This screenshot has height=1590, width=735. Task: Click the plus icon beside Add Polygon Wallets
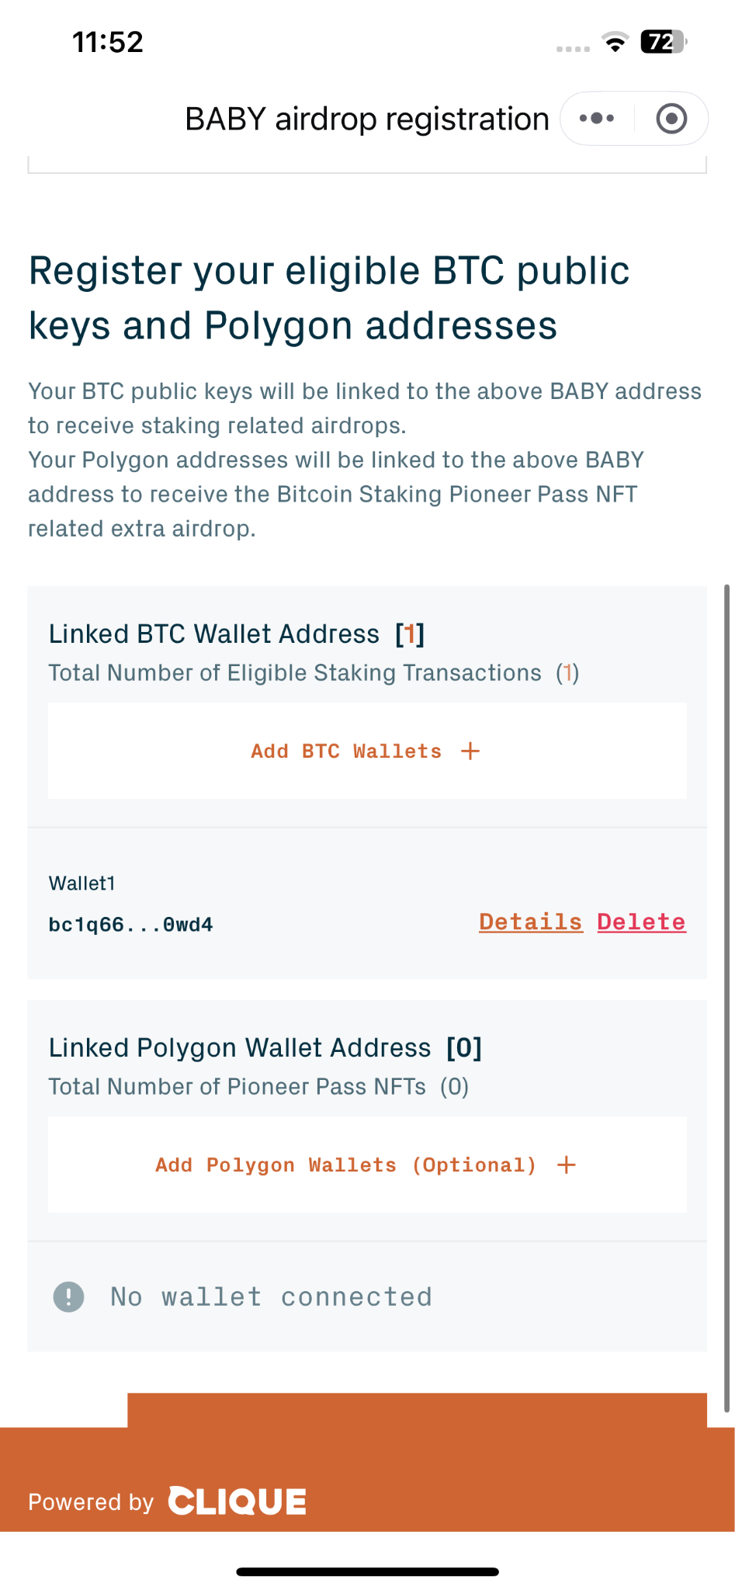(567, 1165)
